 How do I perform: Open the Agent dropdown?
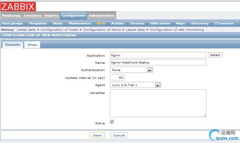[136, 85]
